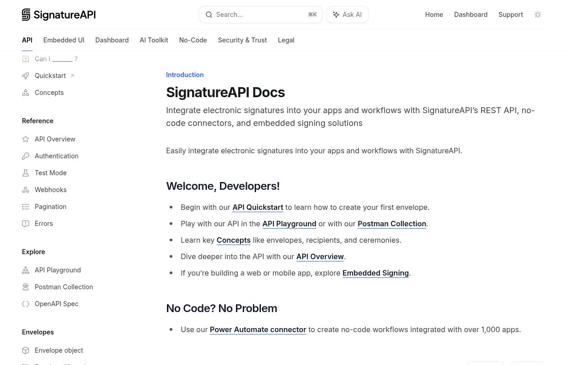Image resolution: width=567 pixels, height=365 pixels.
Task: Select the Quickstart rocket icon
Action: click(26, 76)
